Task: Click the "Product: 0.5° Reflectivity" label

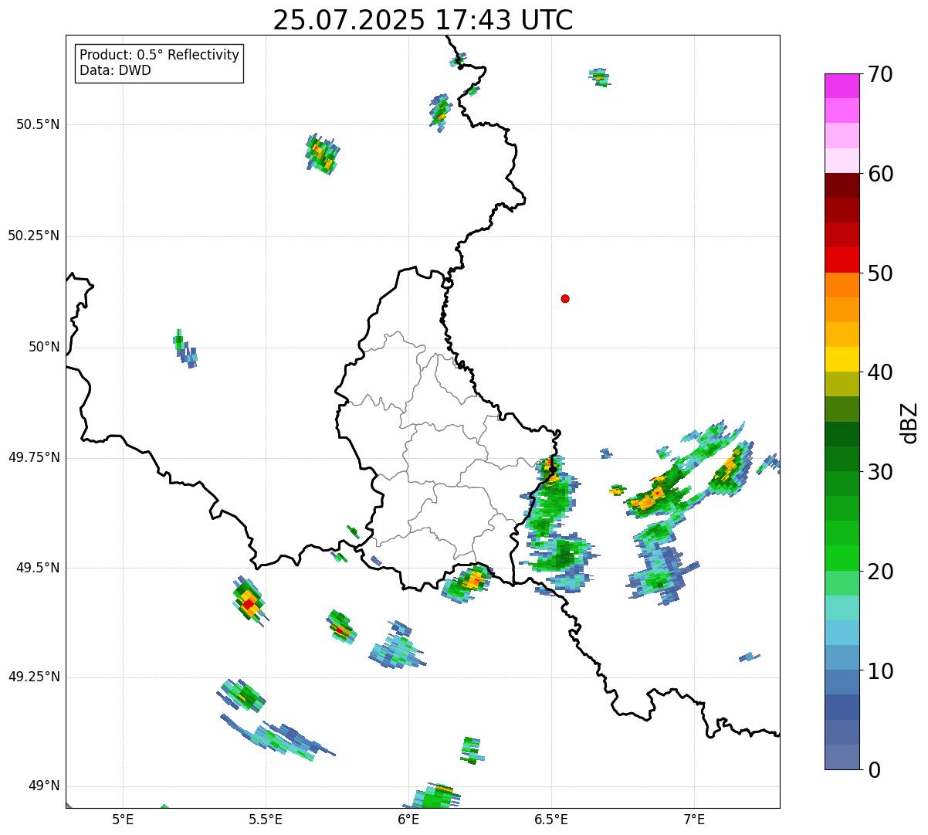Action: 159,55
